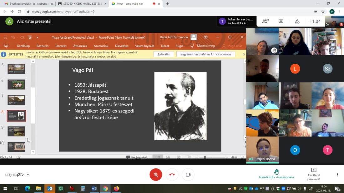Open the Súgó ribbon tab
Viewport: 344px width, 193px height.
179,46
